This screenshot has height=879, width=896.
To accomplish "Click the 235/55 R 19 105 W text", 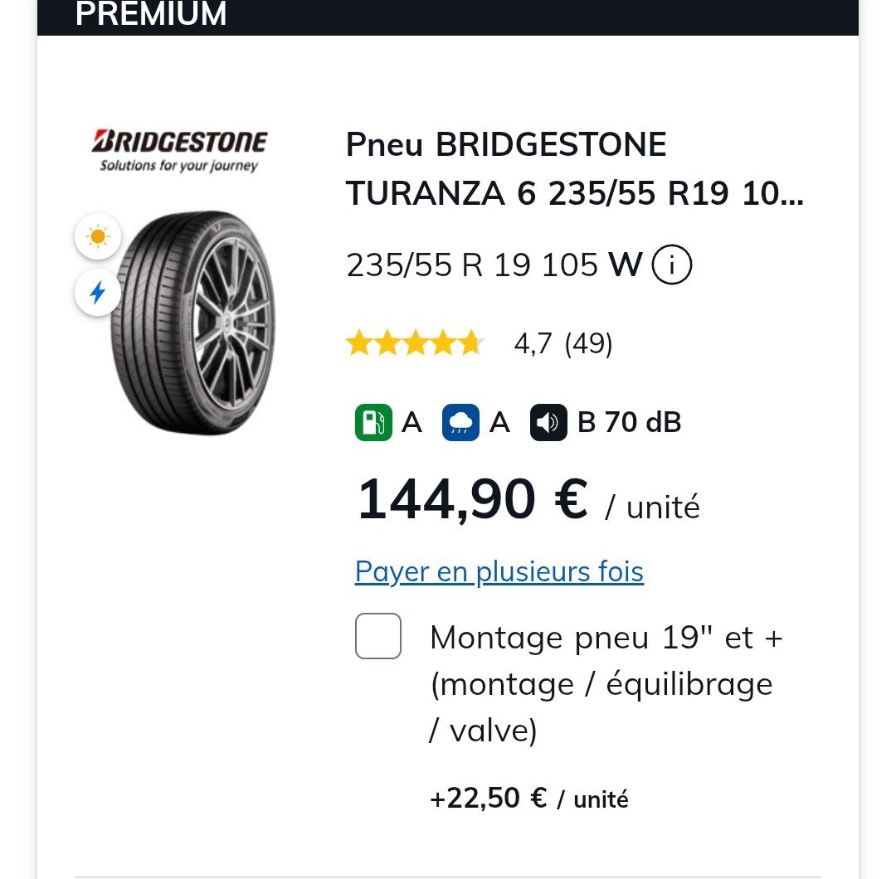I will [494, 265].
